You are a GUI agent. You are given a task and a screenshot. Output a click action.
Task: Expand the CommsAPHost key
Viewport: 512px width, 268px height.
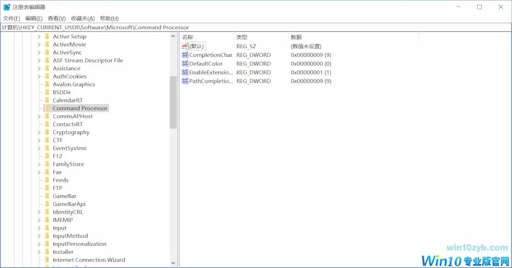(39, 116)
